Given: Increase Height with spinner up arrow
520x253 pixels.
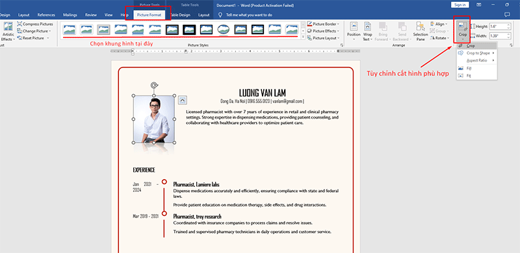Looking at the screenshot, I should [508, 25].
